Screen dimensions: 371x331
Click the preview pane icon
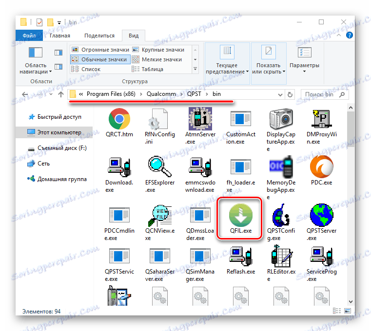click(x=58, y=53)
